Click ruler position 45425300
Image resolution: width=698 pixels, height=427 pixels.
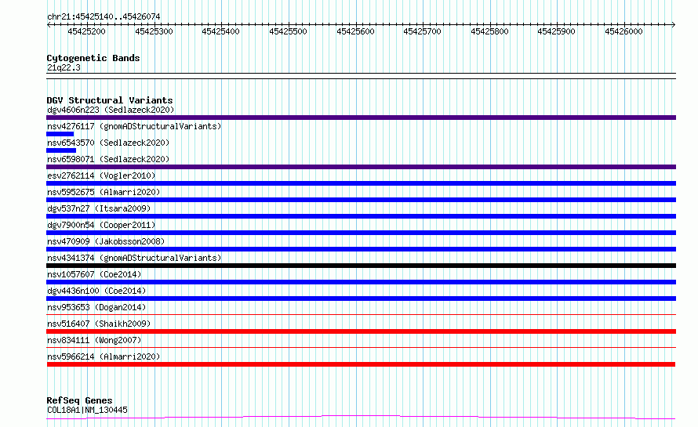154,31
